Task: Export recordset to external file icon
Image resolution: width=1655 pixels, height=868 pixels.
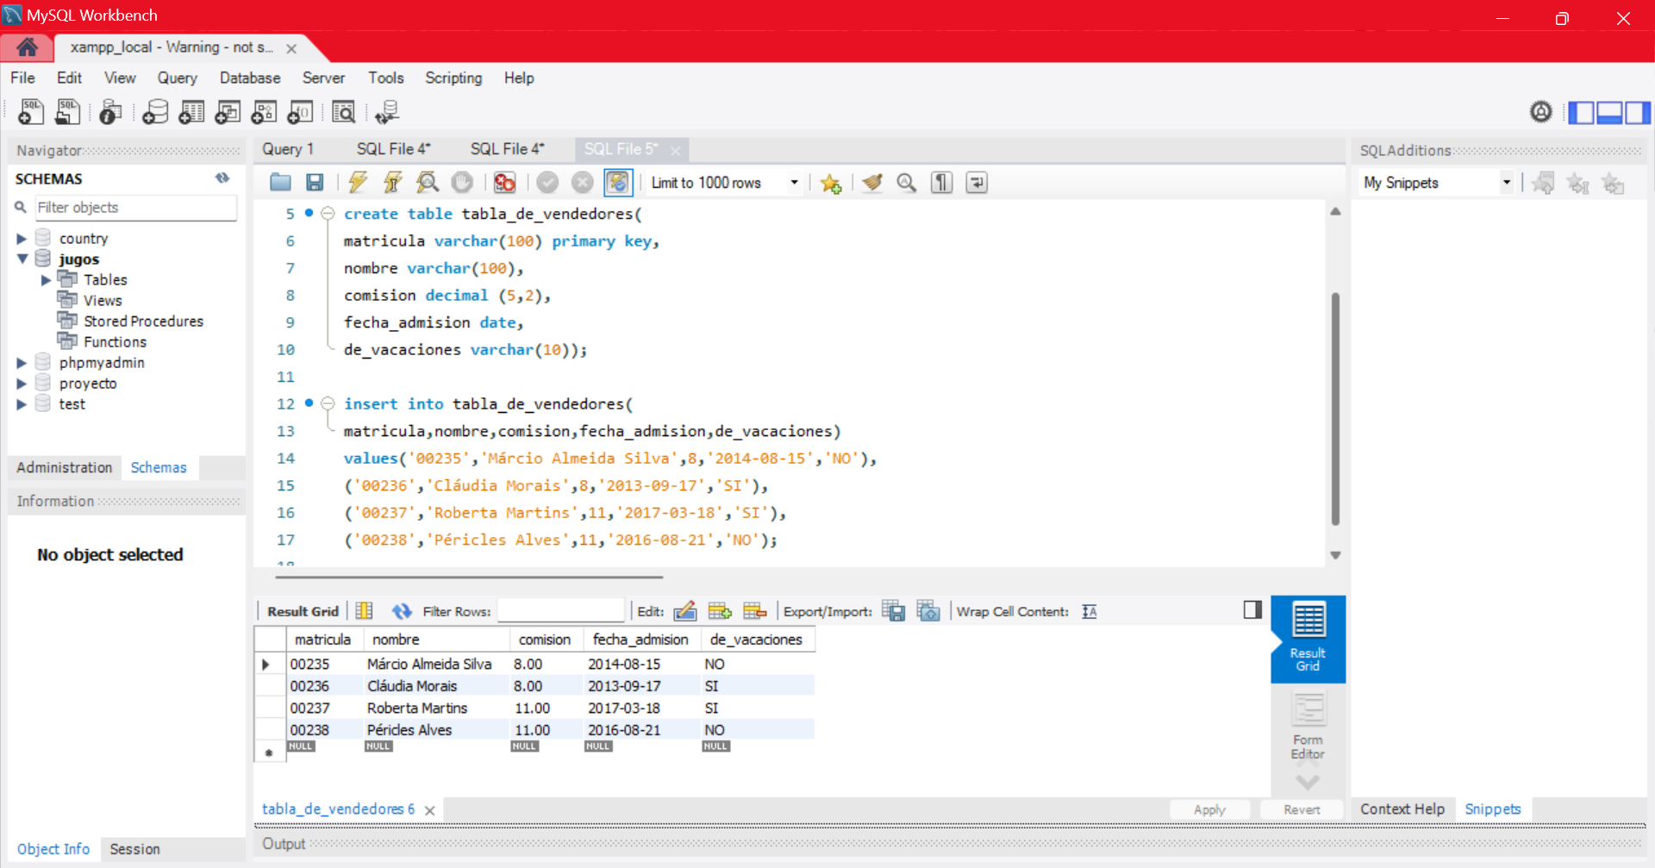Action: (x=894, y=611)
